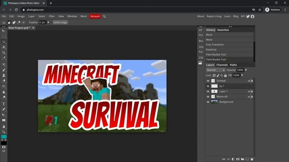Viewport: 289px width, 162px height.
Task: Open Photopea Twitter page icon
Action: click(248, 16)
